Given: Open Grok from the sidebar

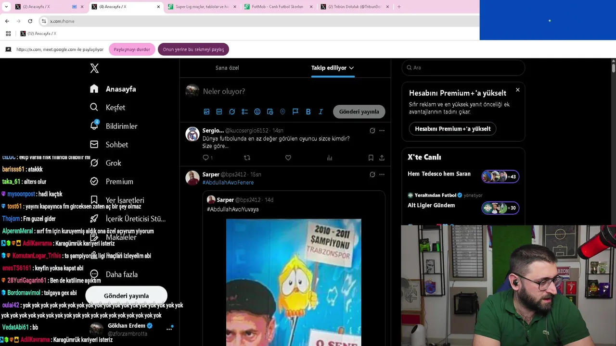Looking at the screenshot, I should point(106,163).
